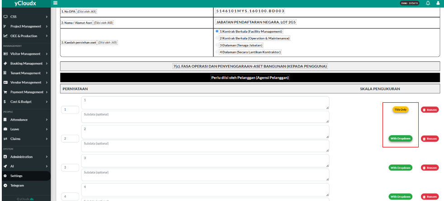Image resolution: width=444 pixels, height=201 pixels.
Task: Expand Cost & Budget submenu chevron
Action: pos(47,102)
